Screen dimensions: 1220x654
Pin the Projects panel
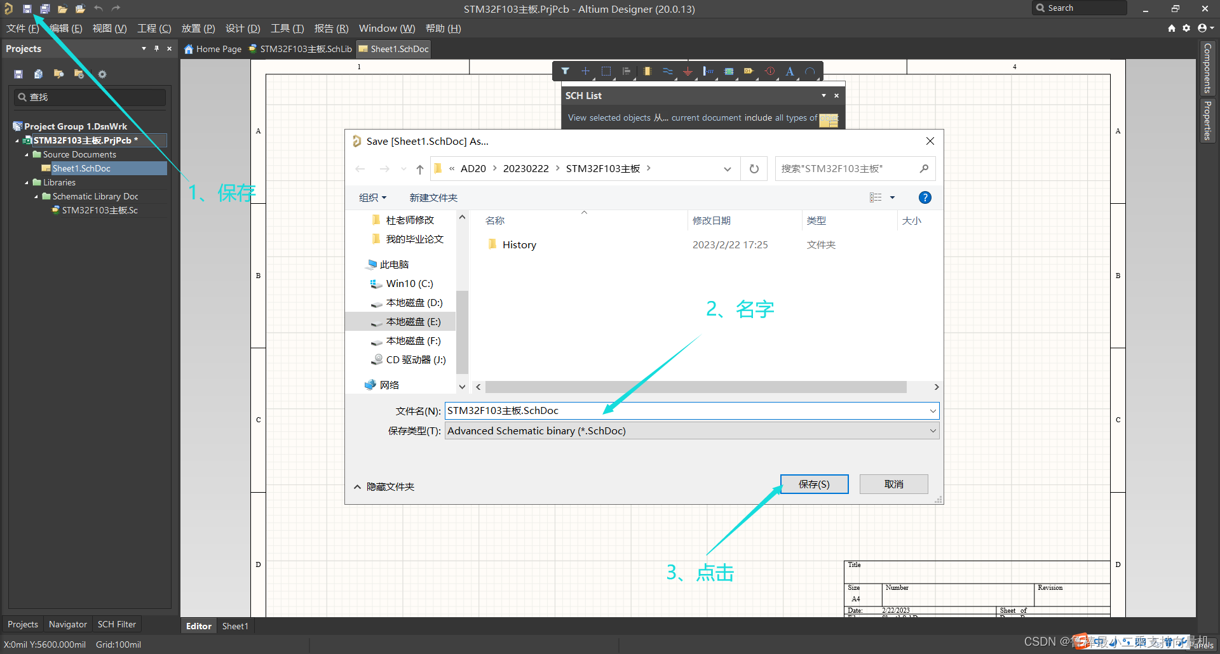[x=156, y=48]
